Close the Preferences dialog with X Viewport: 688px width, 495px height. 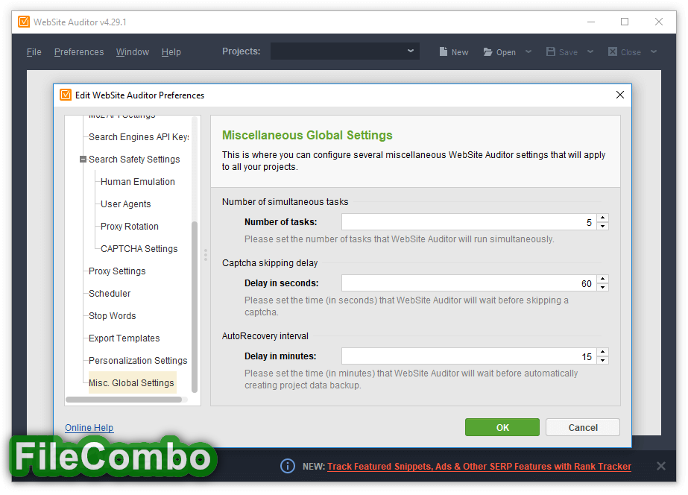tap(620, 95)
